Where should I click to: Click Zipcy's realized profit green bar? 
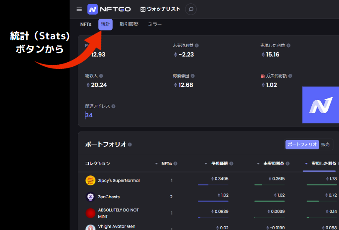pos(322,185)
